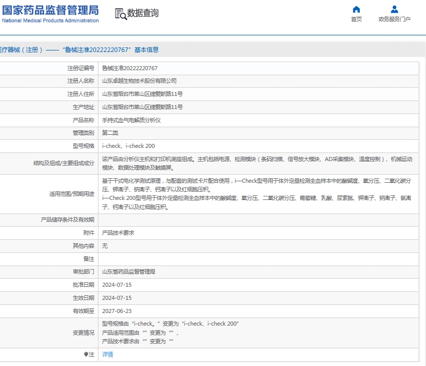Select 山东省药品监督管理局 approving department

point(129,272)
